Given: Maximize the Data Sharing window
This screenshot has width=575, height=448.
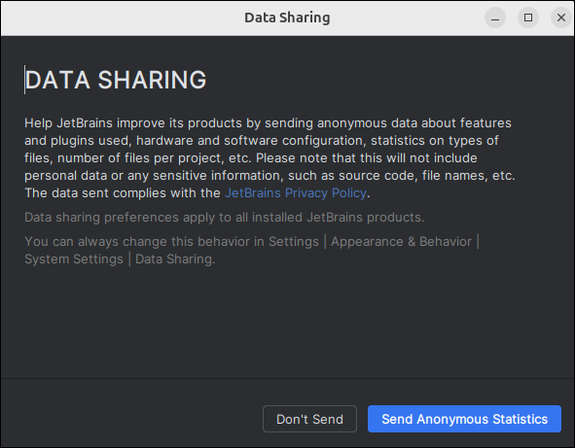Looking at the screenshot, I should click(528, 17).
